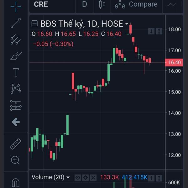Toggle the magnet mode icon
Screen dimensions: 188x188
pyautogui.click(x=16, y=183)
